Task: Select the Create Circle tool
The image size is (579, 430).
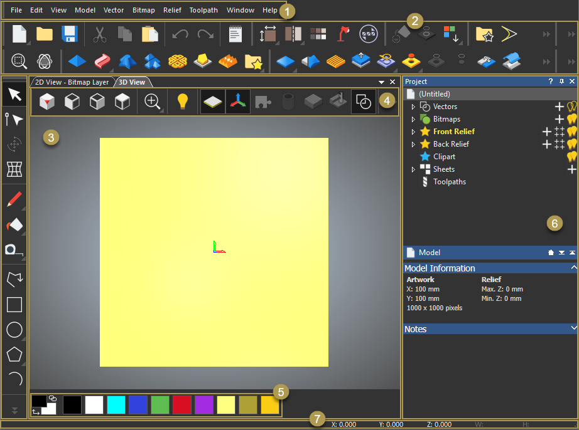Action: (x=14, y=330)
